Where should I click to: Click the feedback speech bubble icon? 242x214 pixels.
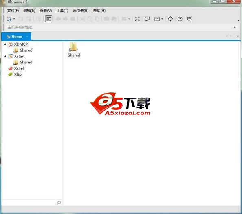point(190,19)
